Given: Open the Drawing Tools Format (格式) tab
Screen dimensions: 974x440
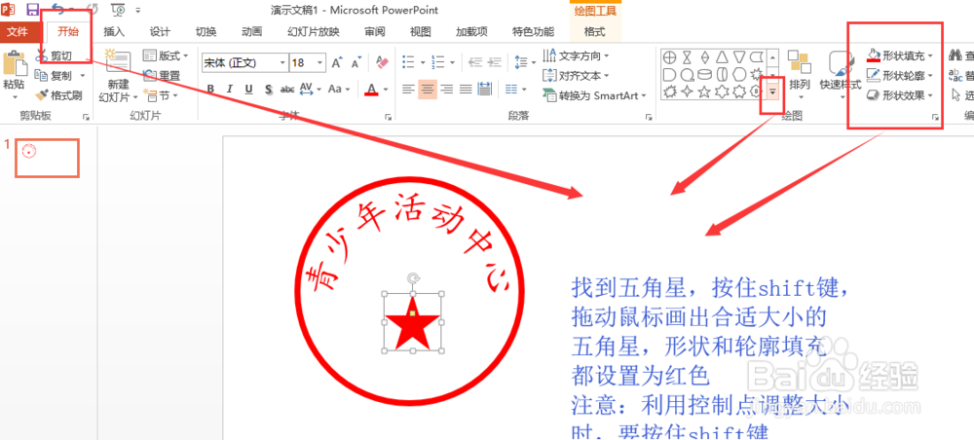Looking at the screenshot, I should pyautogui.click(x=594, y=32).
